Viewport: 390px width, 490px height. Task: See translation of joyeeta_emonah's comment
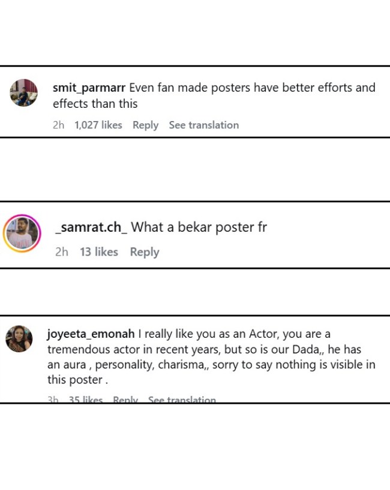[x=182, y=399]
